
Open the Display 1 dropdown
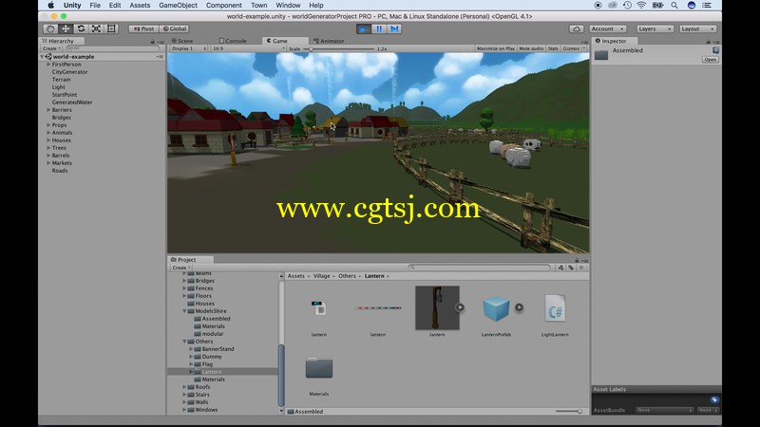tap(188, 48)
